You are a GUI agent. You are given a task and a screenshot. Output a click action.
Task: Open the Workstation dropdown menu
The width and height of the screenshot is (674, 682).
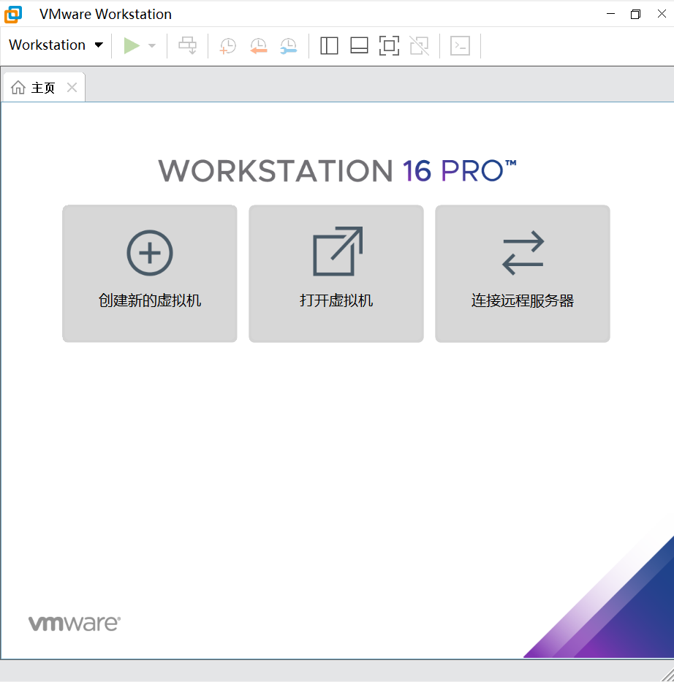(x=56, y=45)
